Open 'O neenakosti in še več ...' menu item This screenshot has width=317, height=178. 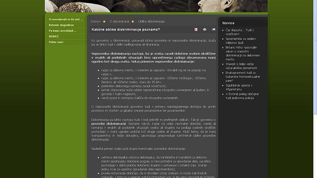(x=66, y=19)
